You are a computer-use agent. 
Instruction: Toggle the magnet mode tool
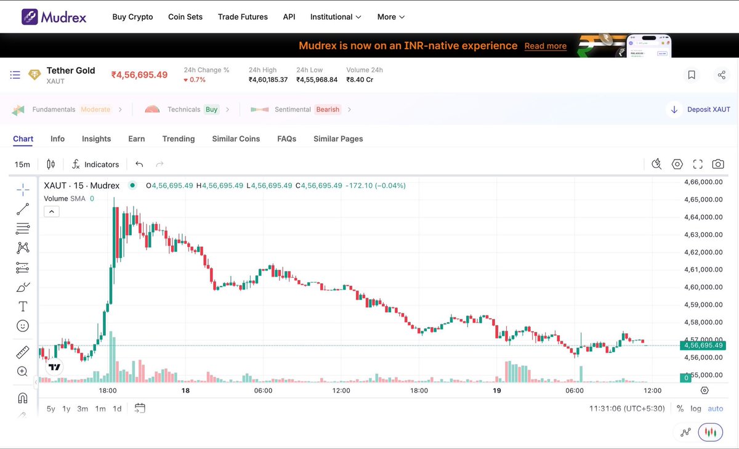click(23, 398)
